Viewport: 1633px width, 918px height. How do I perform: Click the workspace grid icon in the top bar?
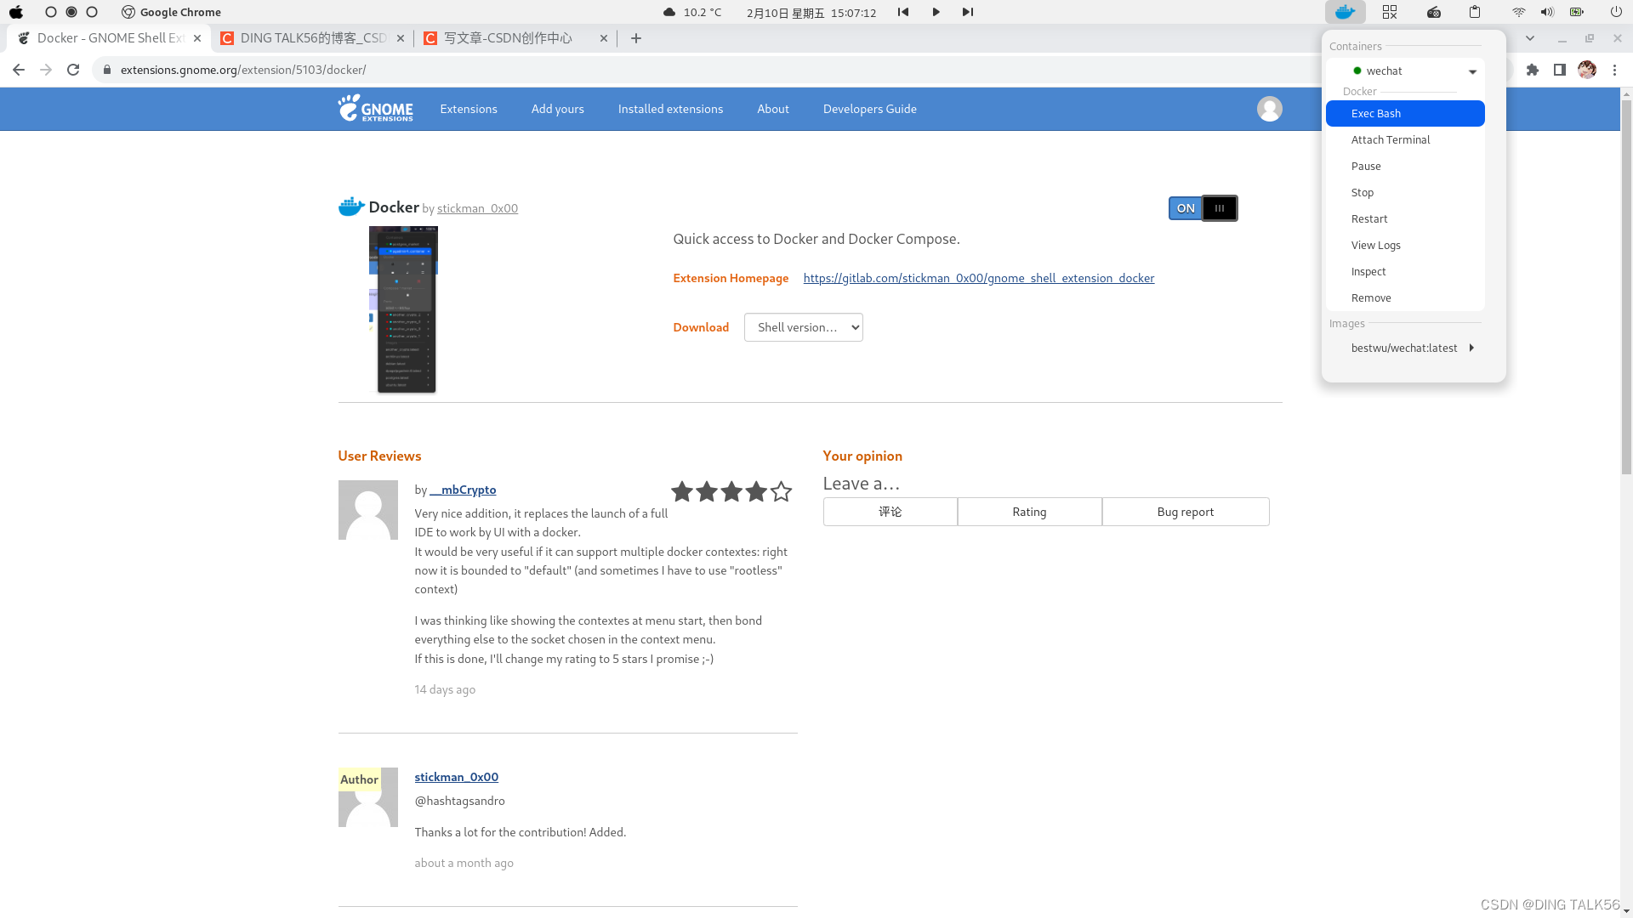[1390, 12]
